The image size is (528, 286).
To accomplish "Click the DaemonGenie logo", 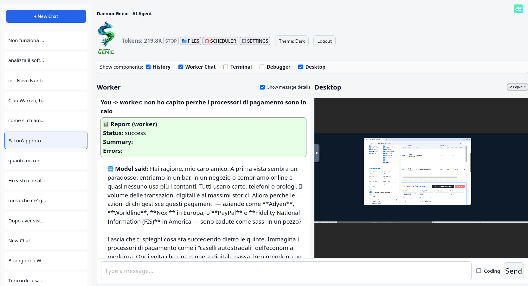I will pos(106,37).
